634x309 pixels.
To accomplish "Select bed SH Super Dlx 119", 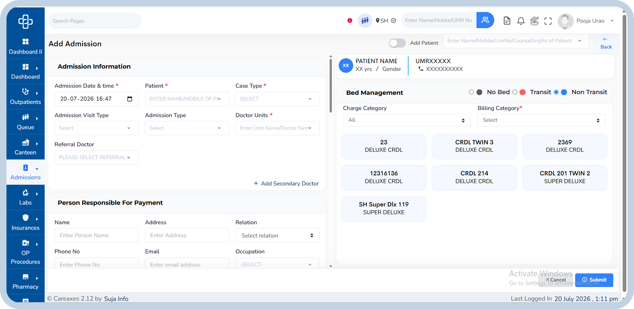I will (x=384, y=208).
